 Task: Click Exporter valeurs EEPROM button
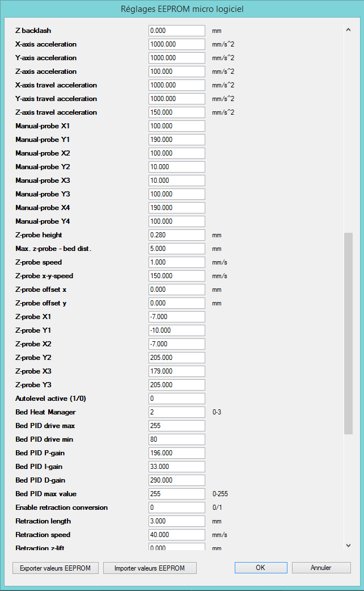[56, 568]
